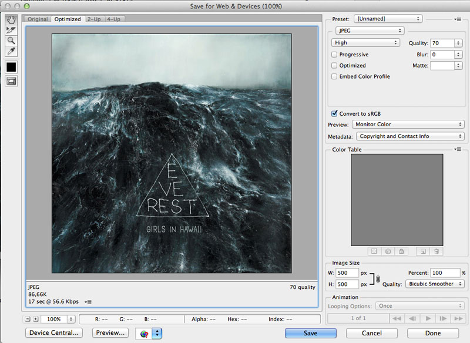Click the black eyedropper color swatch
The height and width of the screenshot is (343, 470).
[11, 67]
